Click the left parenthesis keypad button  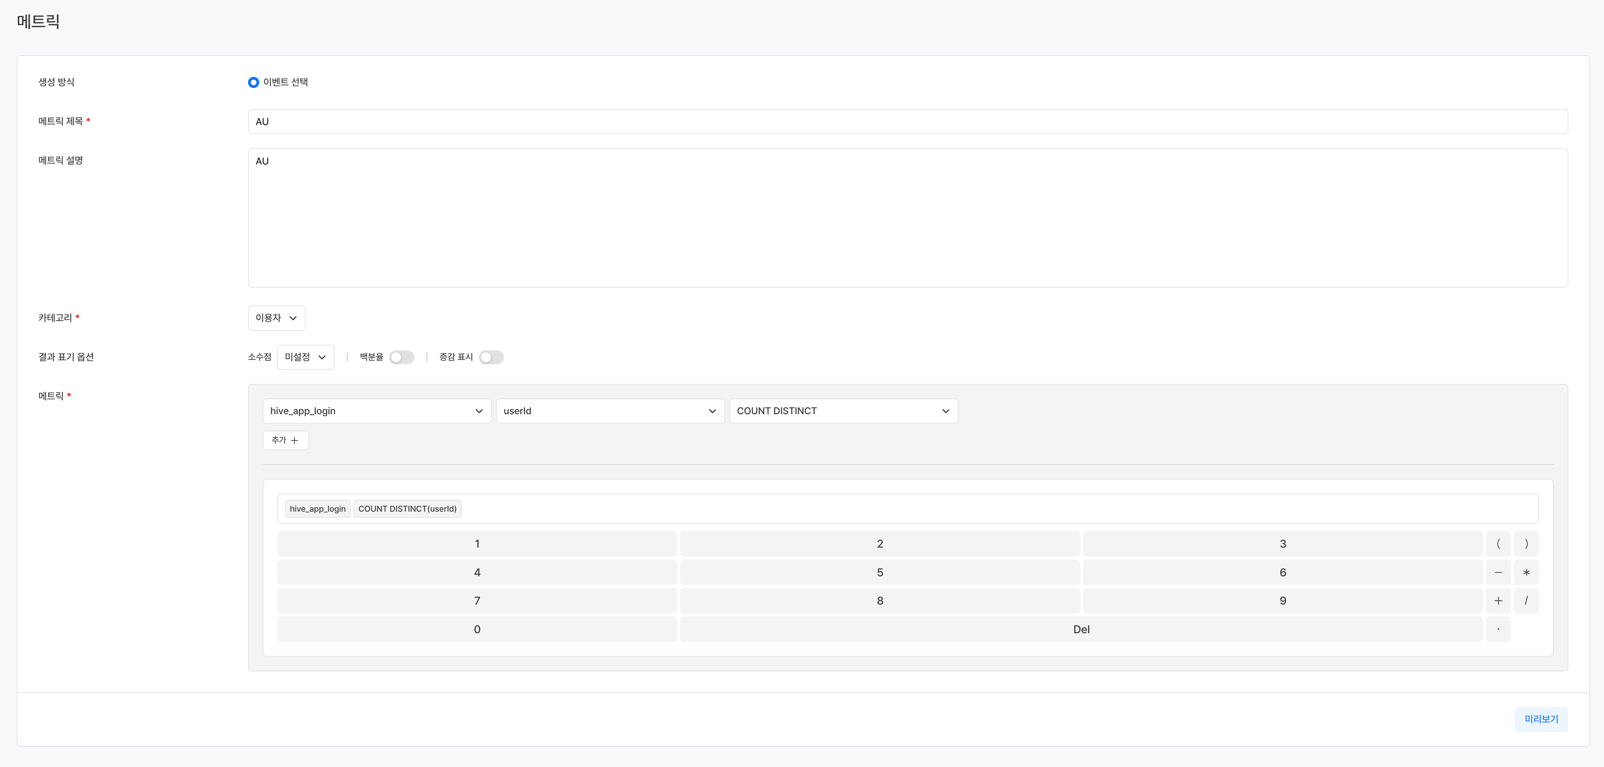(x=1497, y=543)
